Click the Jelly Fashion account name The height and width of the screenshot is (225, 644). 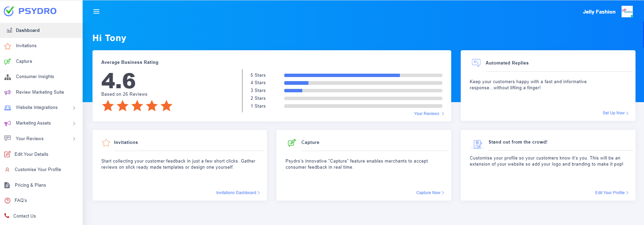[599, 12]
